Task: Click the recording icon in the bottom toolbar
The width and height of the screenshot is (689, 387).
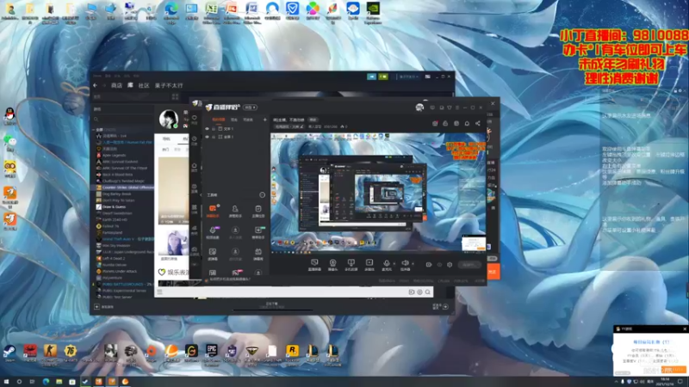Action: [x=369, y=264]
